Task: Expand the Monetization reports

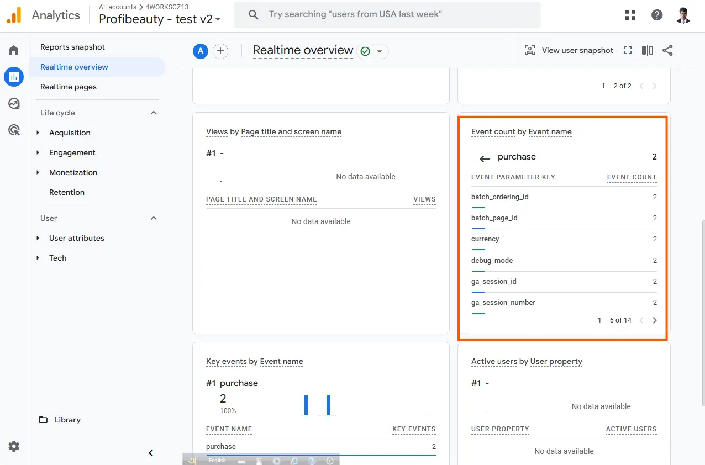Action: coord(38,172)
